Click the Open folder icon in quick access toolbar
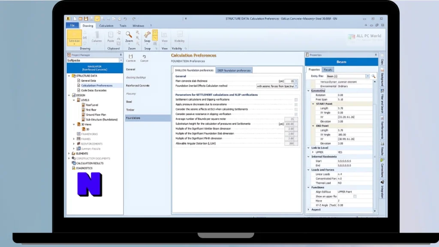This screenshot has height=247, width=439. pos(80,19)
